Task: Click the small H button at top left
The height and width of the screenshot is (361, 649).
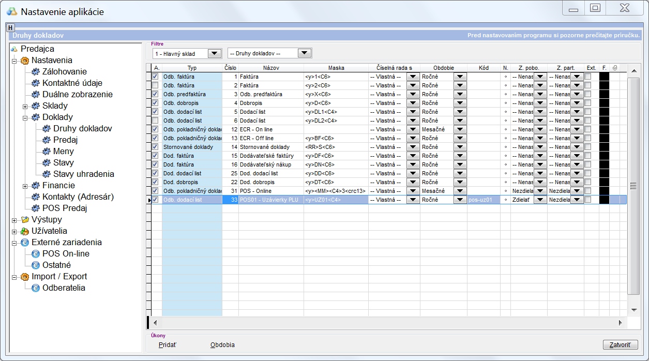Action: (10, 27)
